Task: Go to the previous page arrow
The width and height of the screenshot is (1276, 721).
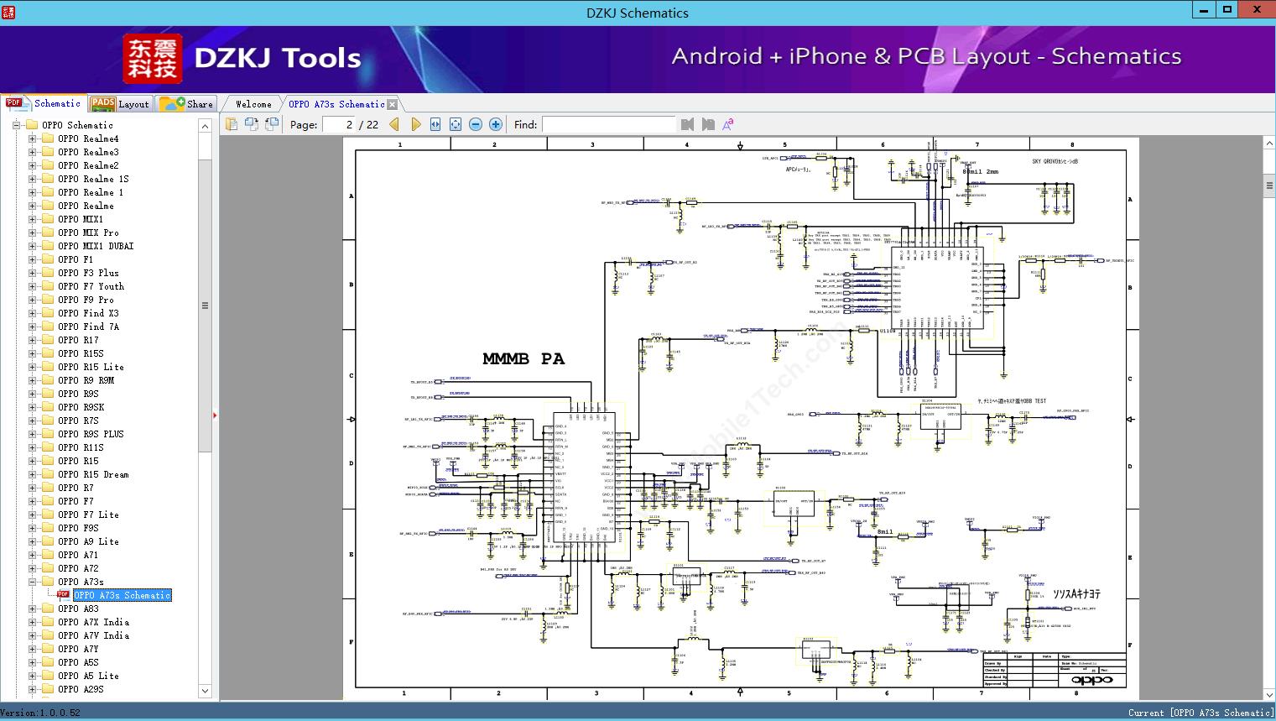Action: point(394,124)
